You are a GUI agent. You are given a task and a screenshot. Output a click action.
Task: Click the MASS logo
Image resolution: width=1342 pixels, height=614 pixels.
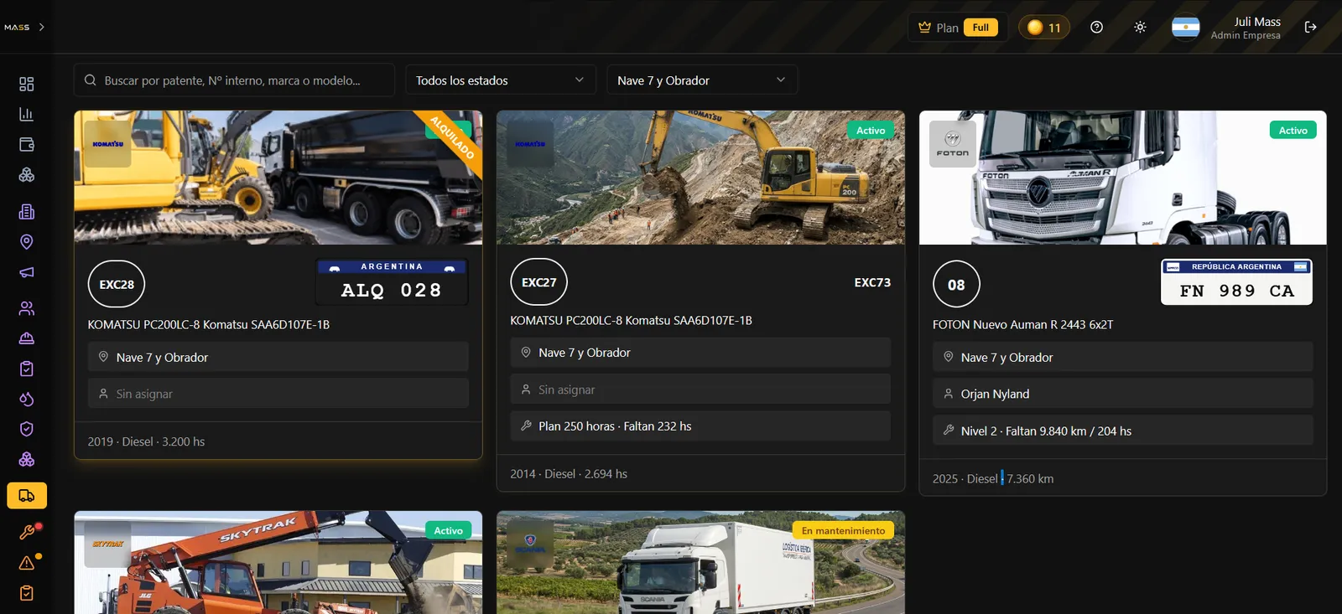17,28
